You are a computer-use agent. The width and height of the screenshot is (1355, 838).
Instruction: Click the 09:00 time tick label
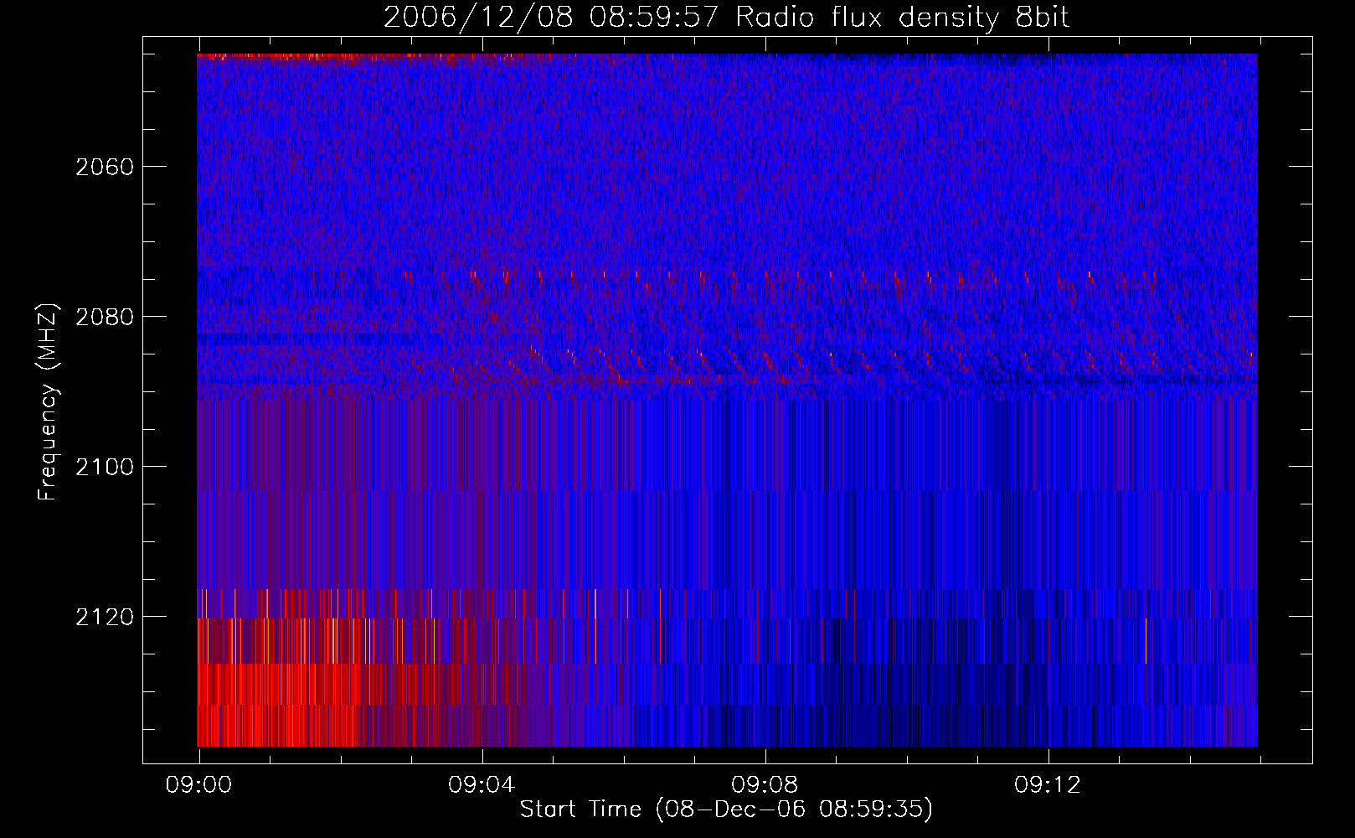pos(199,784)
